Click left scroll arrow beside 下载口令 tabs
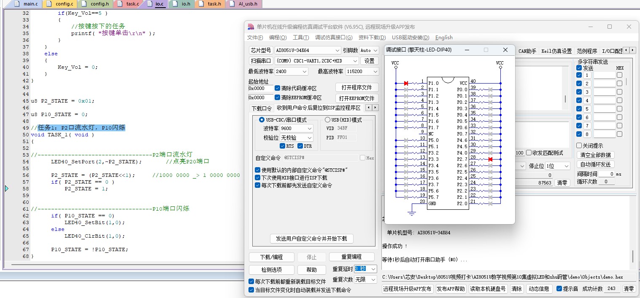 click(x=368, y=108)
